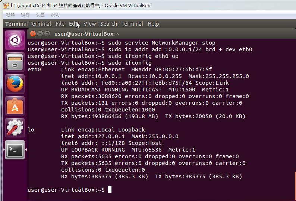
Task: Open VirtualBox 裝置 (Devices) menu
Action: coord(40,14)
